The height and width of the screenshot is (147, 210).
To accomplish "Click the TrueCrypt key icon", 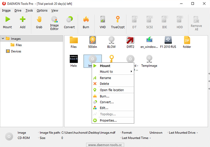I will [x=118, y=19].
